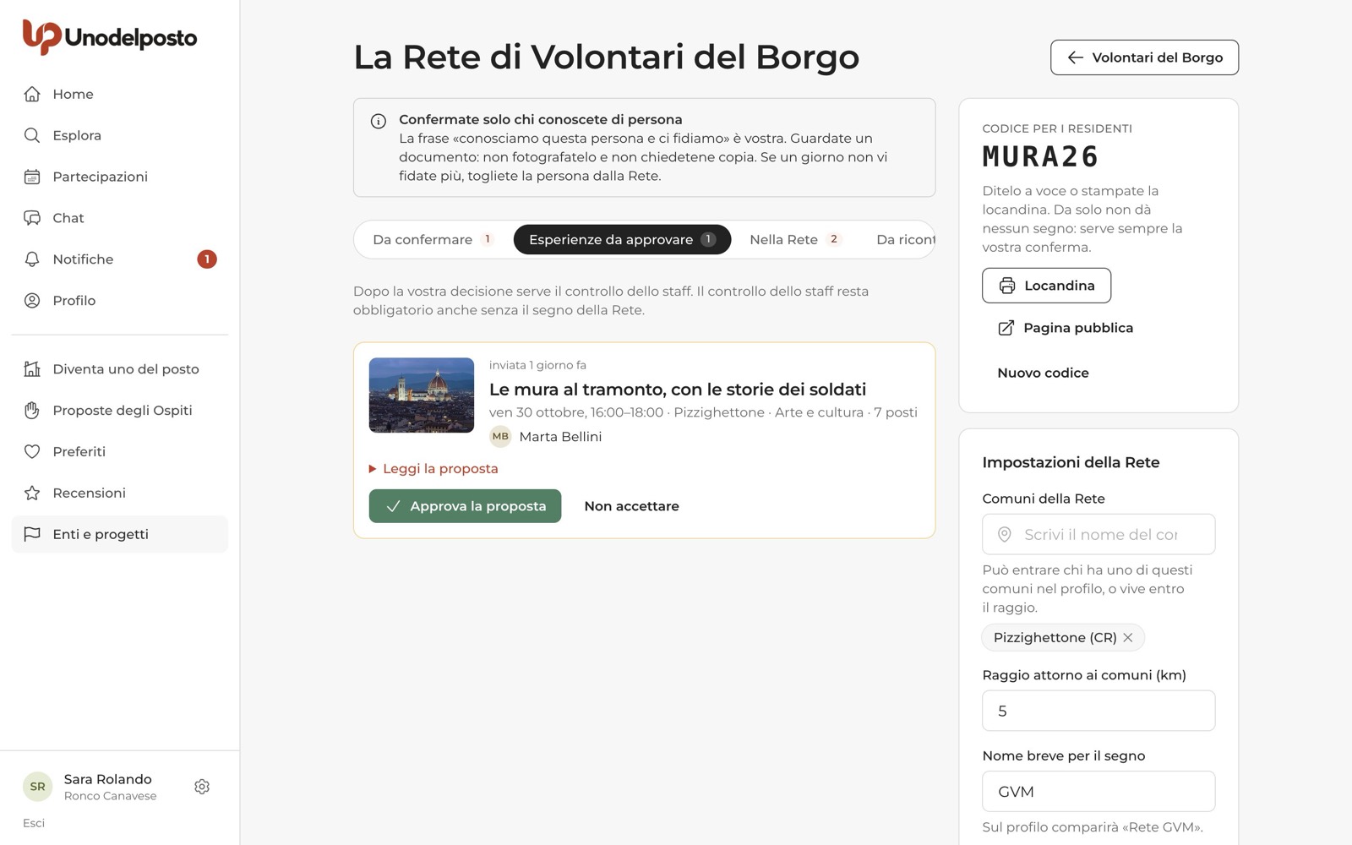Open 'Le mura al tramonto' proposal title

(678, 390)
